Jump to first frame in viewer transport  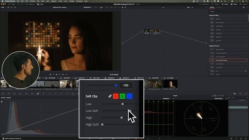50,74
